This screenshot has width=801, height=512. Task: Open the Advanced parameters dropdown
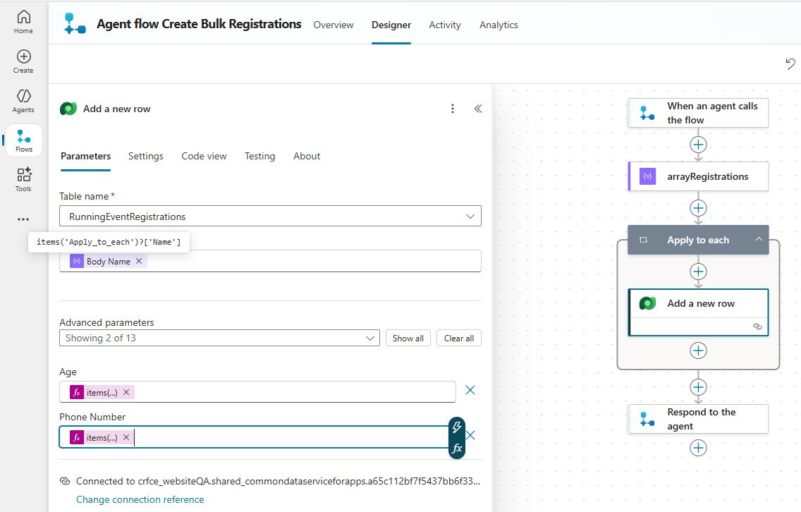point(371,339)
